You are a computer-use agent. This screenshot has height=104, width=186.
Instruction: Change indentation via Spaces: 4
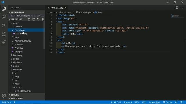[x=128, y=102]
